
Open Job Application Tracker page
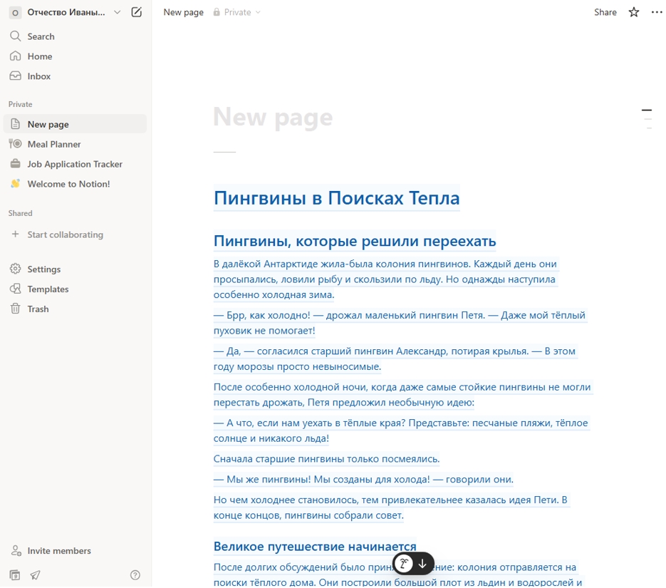pyautogui.click(x=76, y=164)
